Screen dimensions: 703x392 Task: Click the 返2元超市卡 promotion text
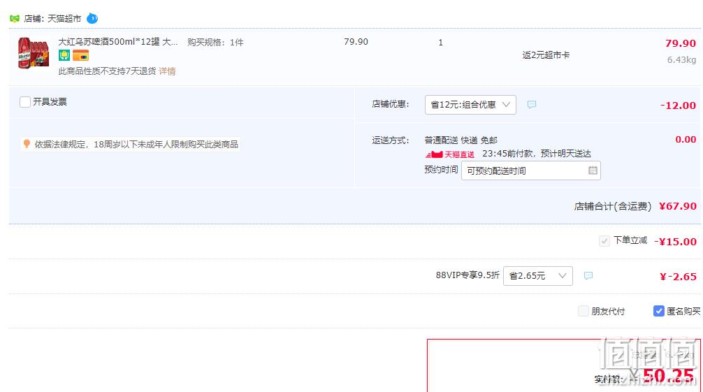tap(546, 55)
